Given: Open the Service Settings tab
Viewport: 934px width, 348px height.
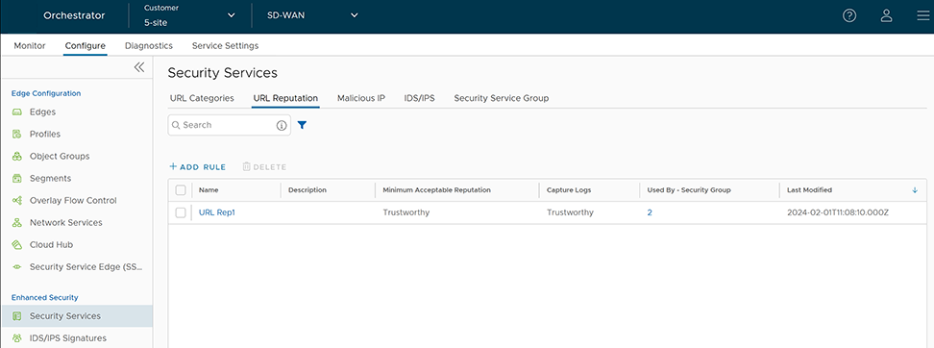Looking at the screenshot, I should click(x=225, y=45).
